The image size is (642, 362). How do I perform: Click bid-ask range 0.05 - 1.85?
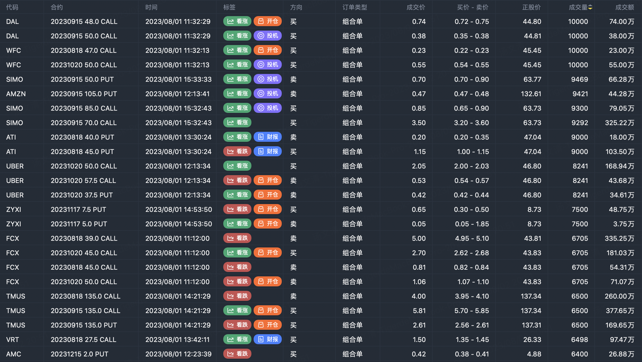[472, 224]
